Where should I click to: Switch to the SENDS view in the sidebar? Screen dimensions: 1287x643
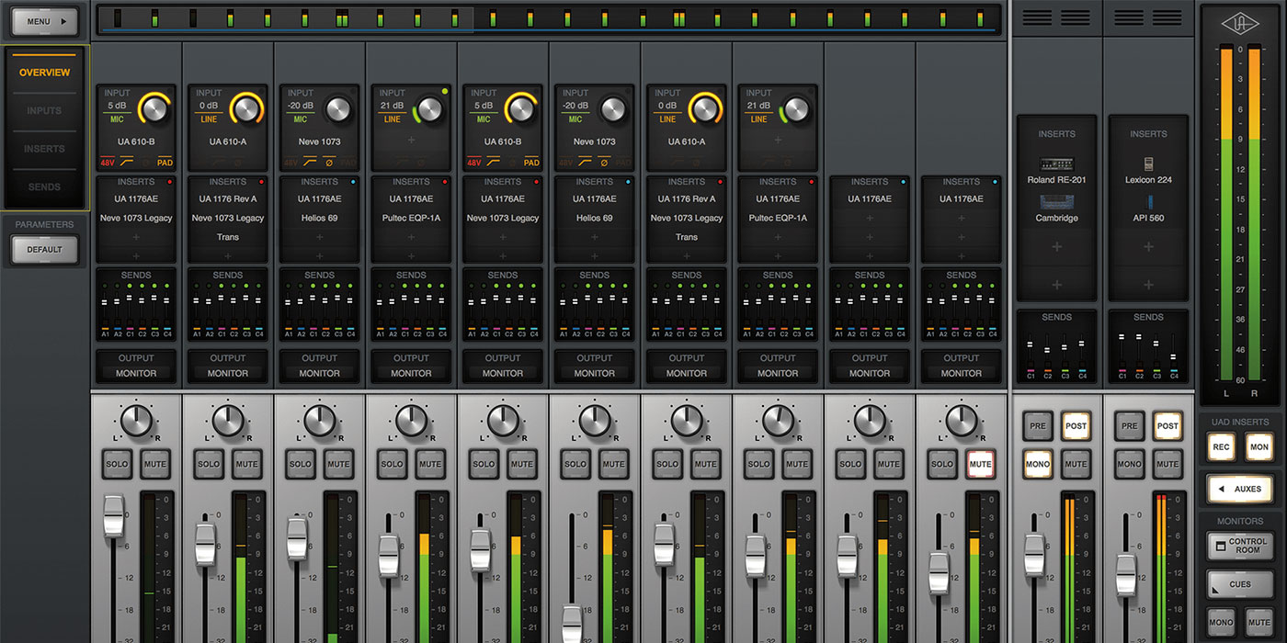click(45, 187)
